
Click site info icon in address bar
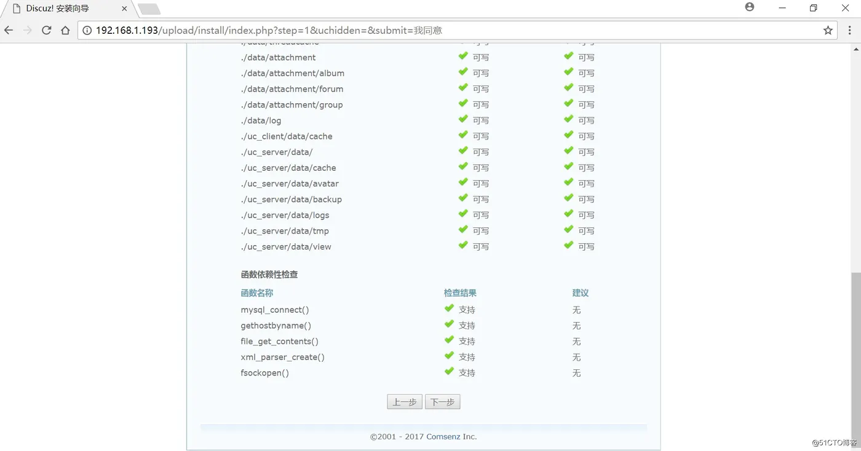point(87,30)
